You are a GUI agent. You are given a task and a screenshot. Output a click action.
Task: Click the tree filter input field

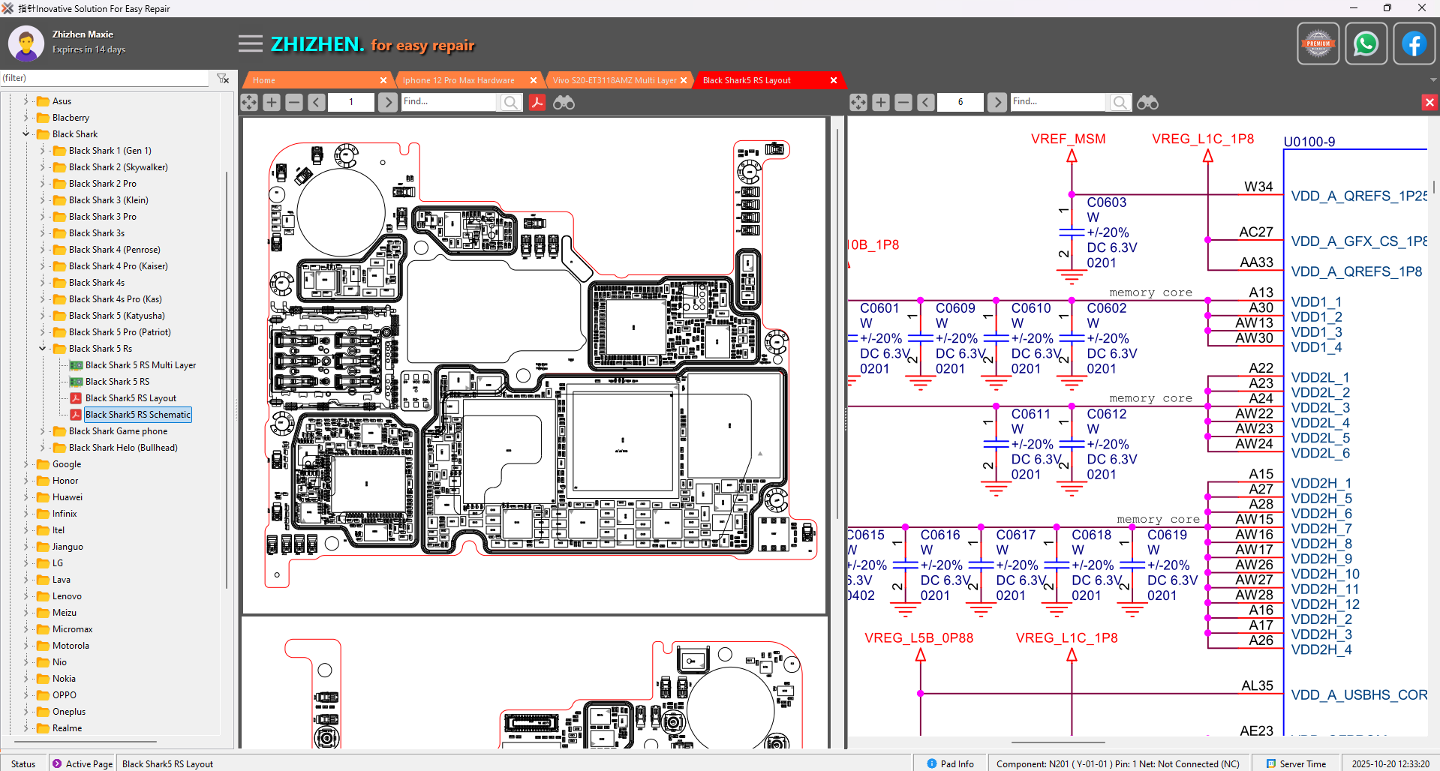[105, 78]
